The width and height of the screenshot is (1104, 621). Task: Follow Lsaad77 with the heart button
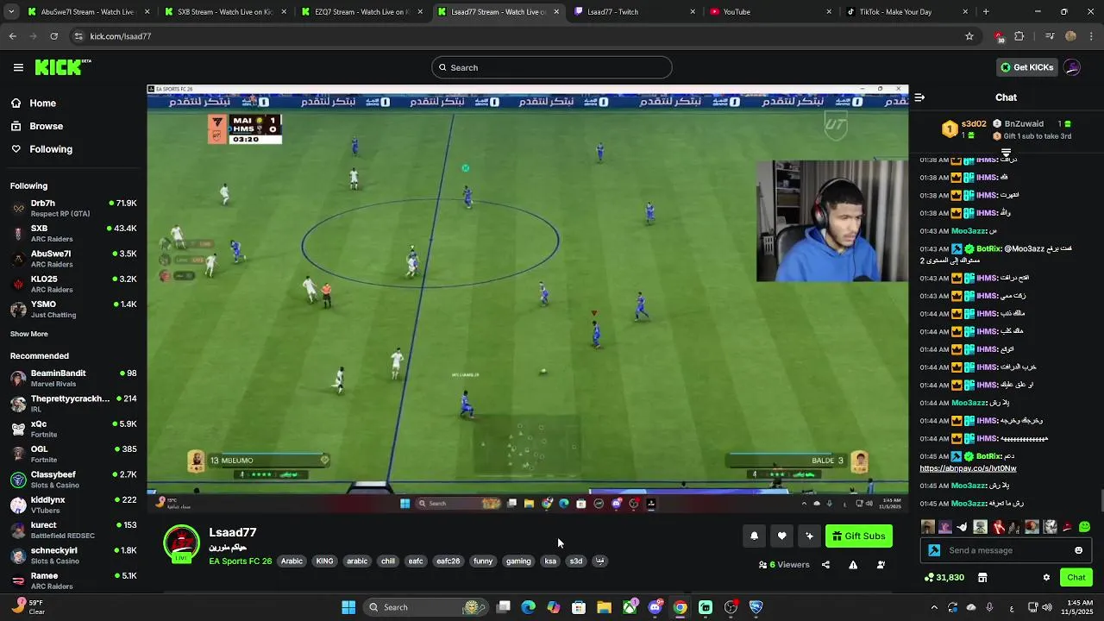[781, 536]
